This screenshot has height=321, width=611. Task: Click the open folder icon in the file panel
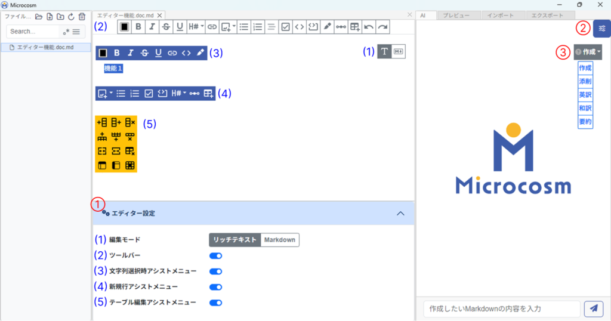(39, 17)
